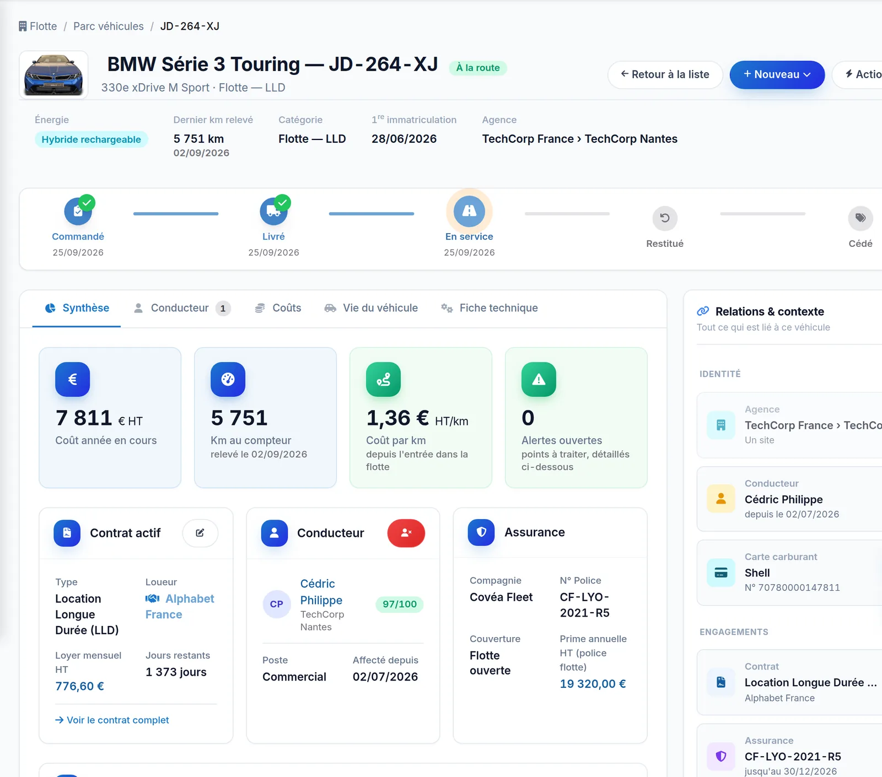This screenshot has width=882, height=777.
Task: Edit the active contract with pencil icon
Action: pyautogui.click(x=200, y=533)
